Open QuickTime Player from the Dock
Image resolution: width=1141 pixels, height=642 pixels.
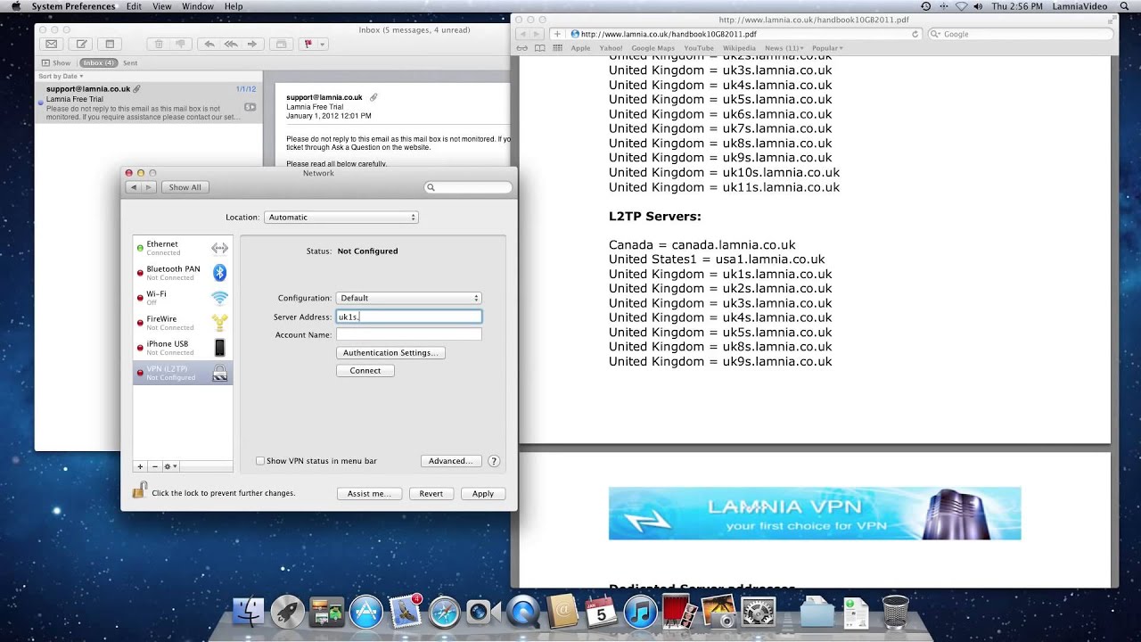(523, 612)
